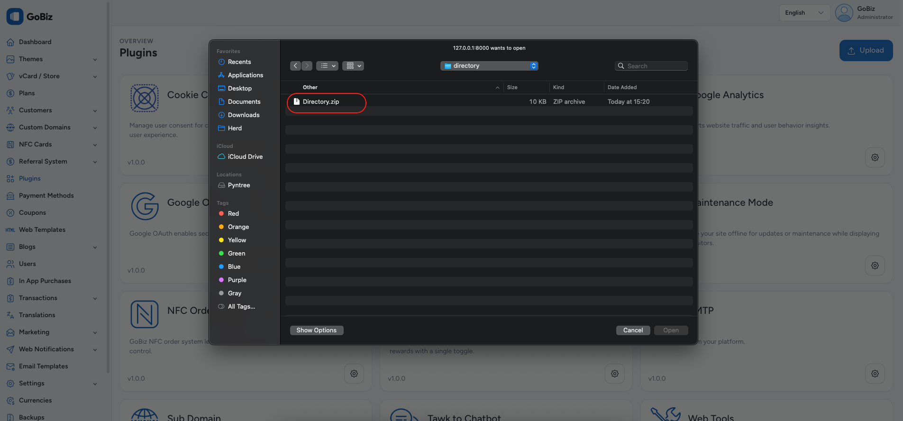Open the grouping view dropdown
The width and height of the screenshot is (903, 421).
353,66
